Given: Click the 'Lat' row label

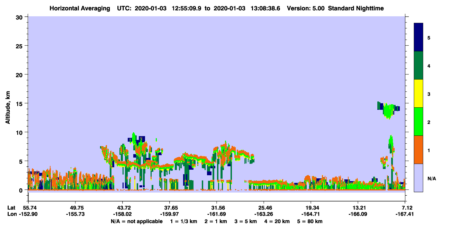Looking at the screenshot, I should click(x=11, y=208).
